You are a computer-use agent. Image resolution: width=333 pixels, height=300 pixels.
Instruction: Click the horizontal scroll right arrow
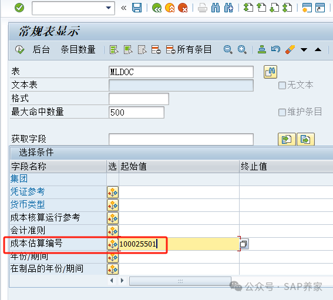pos(122,281)
